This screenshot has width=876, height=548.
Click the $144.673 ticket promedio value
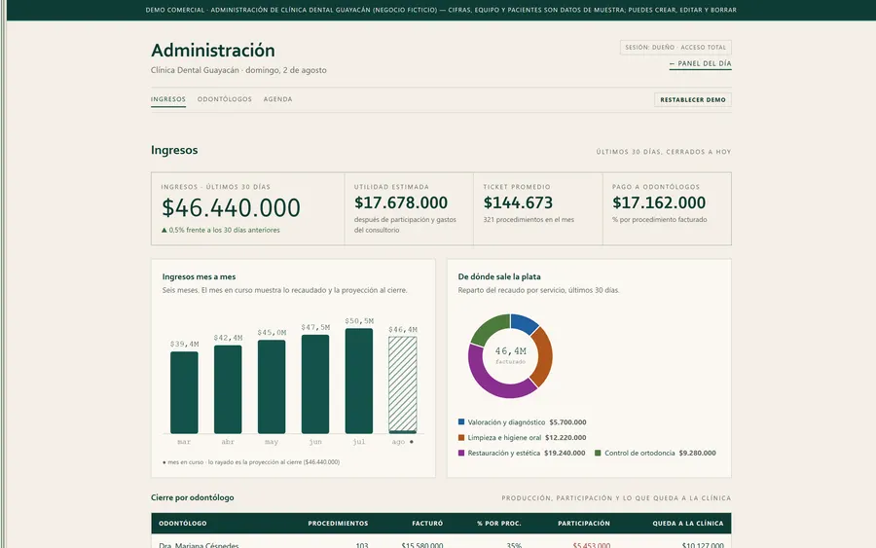pyautogui.click(x=518, y=202)
